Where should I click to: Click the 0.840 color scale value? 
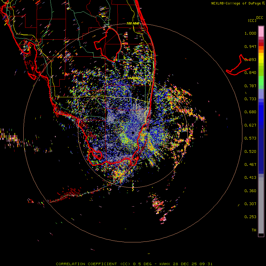250,73
